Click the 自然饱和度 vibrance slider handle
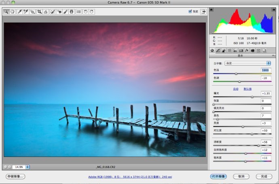This screenshot has width=279, height=184. pos(246,153)
